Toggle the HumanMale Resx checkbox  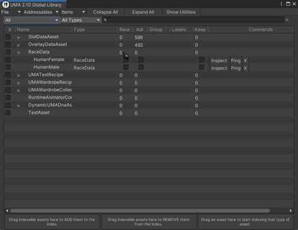[126, 67]
